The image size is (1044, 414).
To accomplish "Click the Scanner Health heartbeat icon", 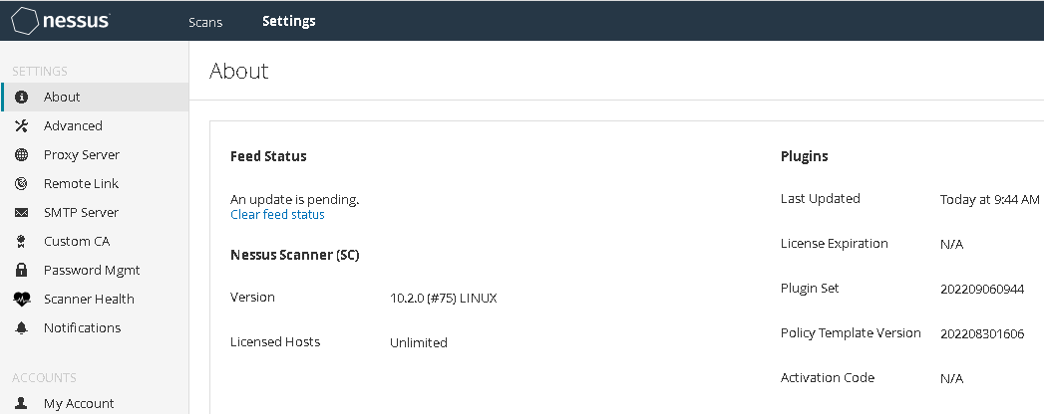I will coord(21,299).
